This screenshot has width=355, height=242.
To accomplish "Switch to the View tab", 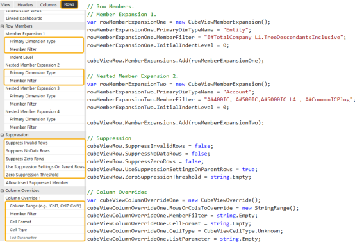I will click(6, 4).
